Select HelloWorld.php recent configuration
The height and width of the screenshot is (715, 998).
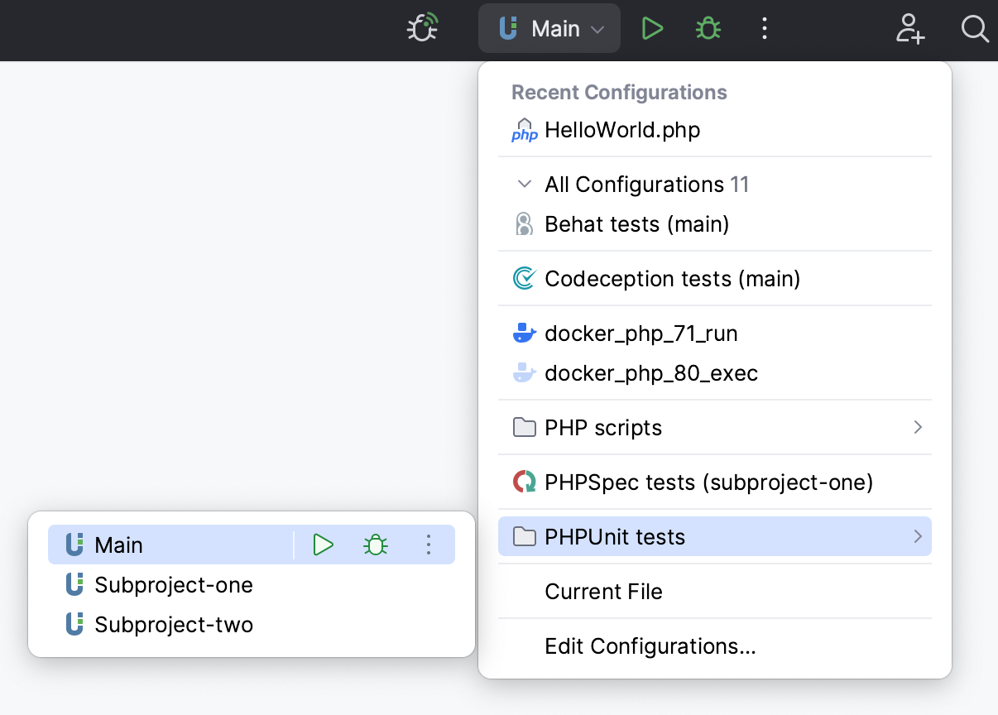pos(622,130)
